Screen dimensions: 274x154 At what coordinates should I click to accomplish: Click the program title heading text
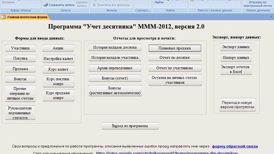[126, 27]
